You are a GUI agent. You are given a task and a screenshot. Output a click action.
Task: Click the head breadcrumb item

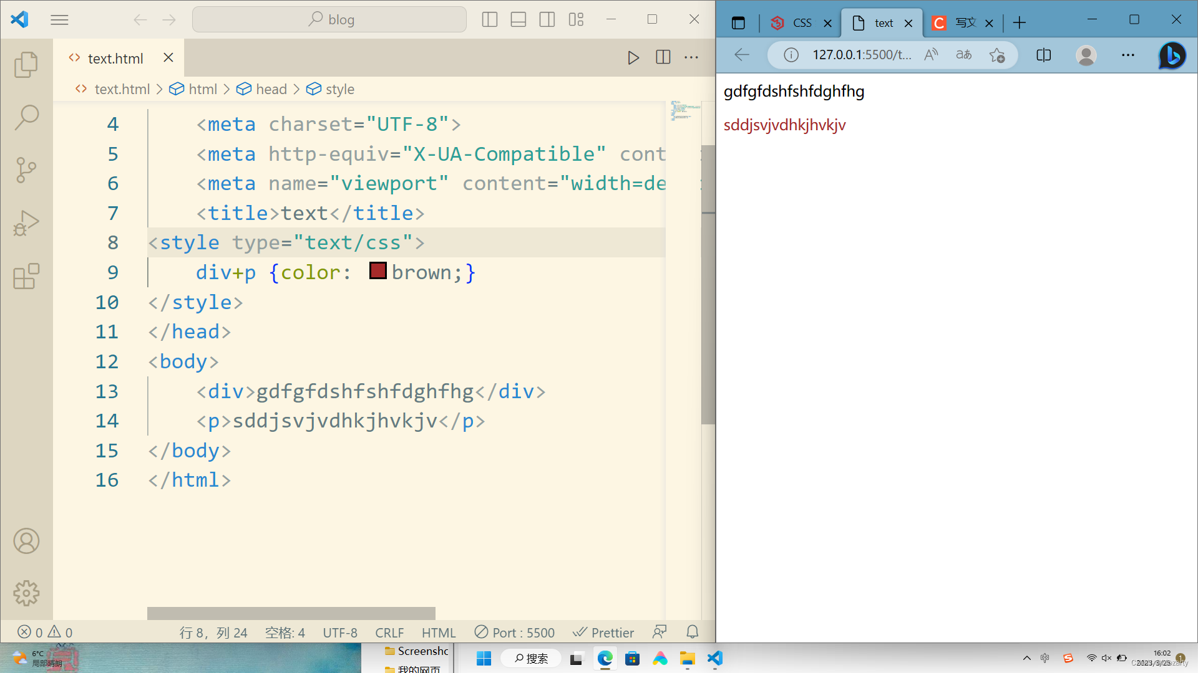point(262,89)
